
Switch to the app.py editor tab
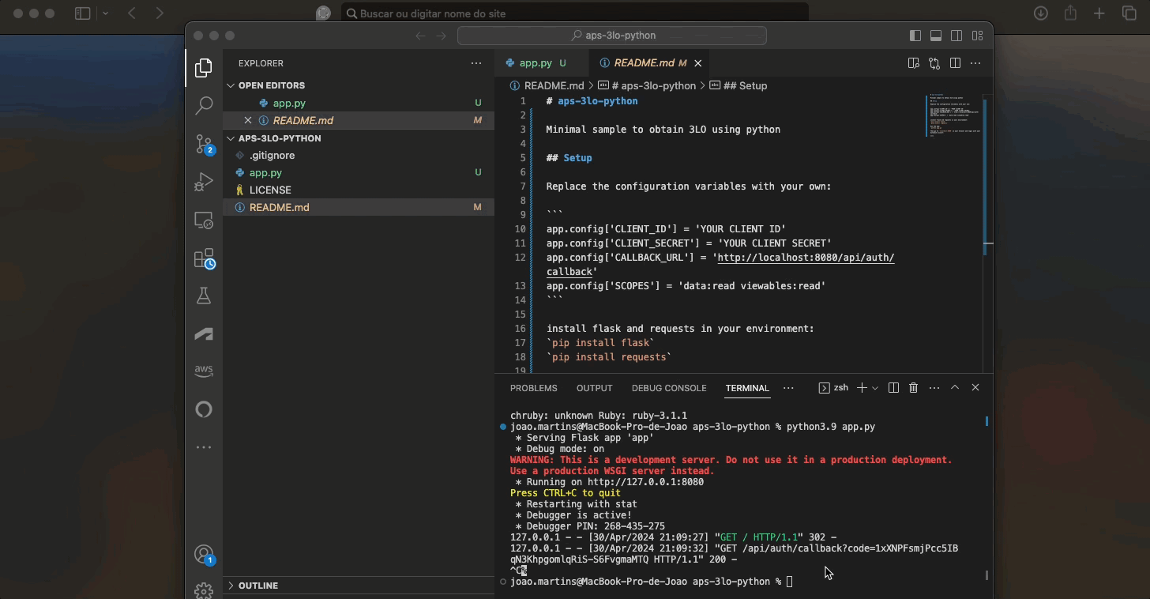[536, 63]
